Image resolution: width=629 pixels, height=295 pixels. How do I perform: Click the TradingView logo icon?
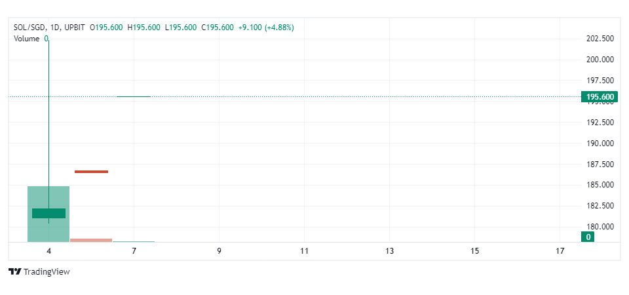pos(14,271)
